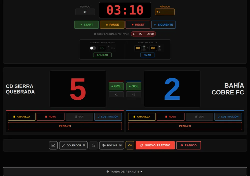The height and width of the screenshot is (176, 250).
Task: Register a substitution for CD Sierra Quebrada
Action: [108, 117]
